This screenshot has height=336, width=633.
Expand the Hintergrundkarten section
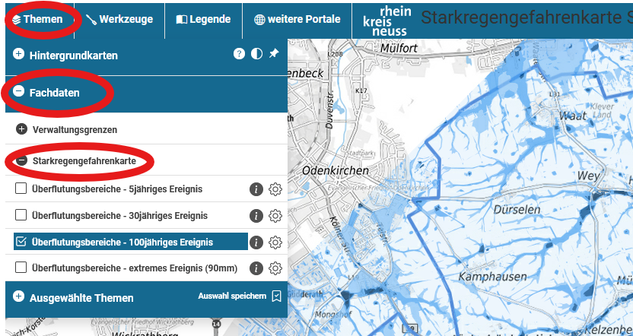(x=19, y=55)
